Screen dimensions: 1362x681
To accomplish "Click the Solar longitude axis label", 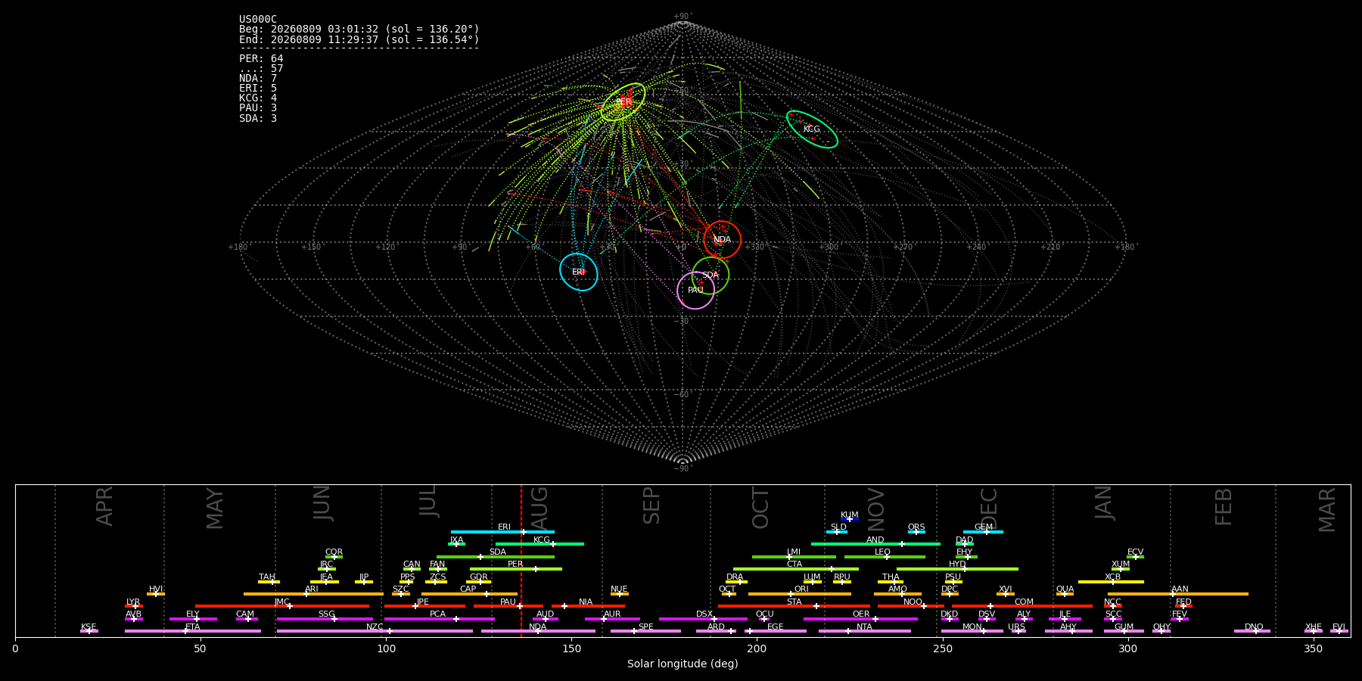I will 683,664.
